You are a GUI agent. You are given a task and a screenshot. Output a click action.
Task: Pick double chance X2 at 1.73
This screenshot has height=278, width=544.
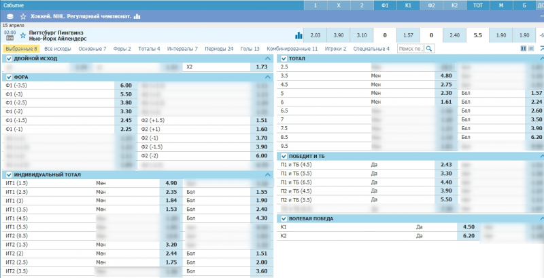pos(261,67)
